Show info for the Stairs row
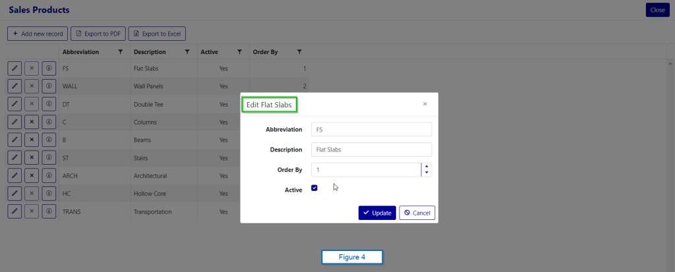Image resolution: width=675 pixels, height=272 pixels. pos(49,158)
